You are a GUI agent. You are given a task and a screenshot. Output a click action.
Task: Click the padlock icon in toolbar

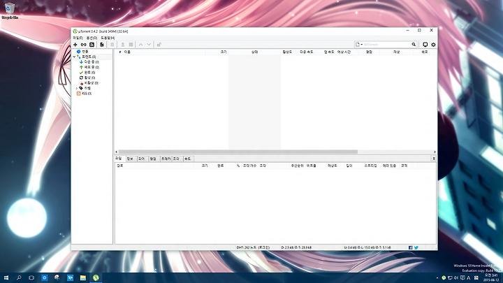pyautogui.click(x=159, y=45)
